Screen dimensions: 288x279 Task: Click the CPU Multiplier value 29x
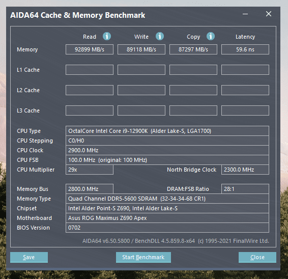[90, 170]
